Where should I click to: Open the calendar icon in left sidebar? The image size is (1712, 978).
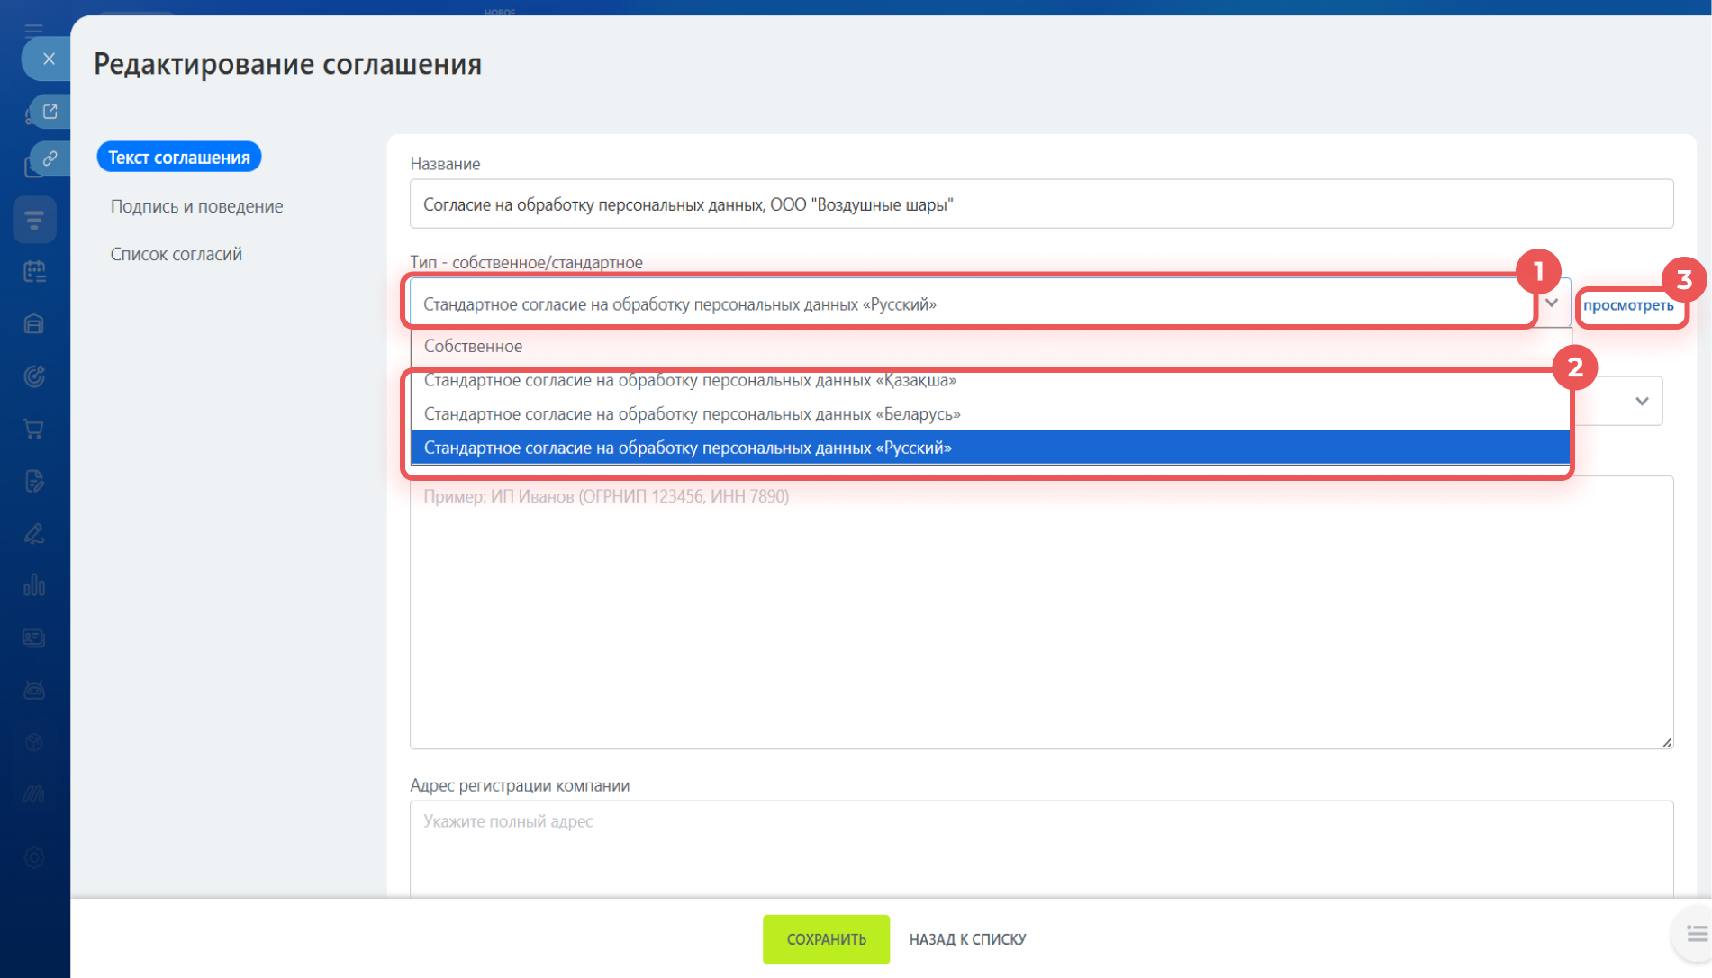pos(34,271)
